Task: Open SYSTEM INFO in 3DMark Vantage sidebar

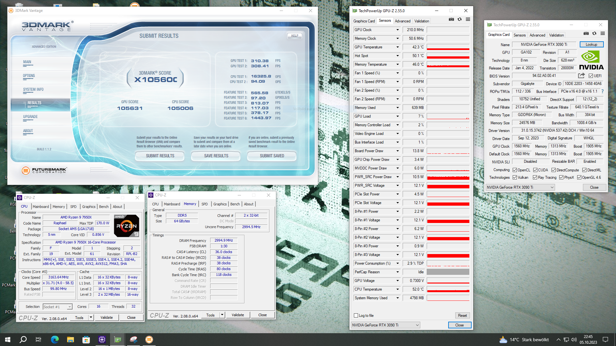Action: [x=33, y=90]
